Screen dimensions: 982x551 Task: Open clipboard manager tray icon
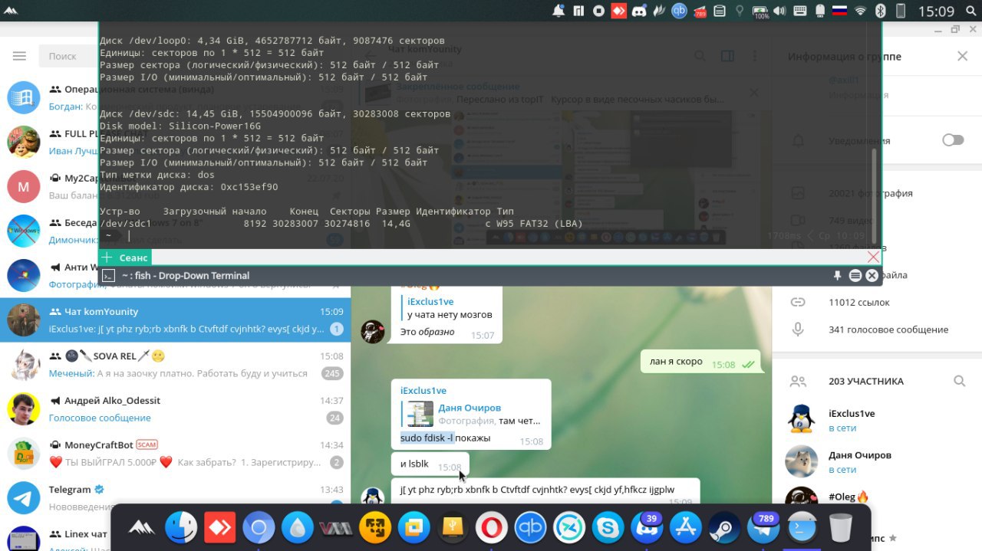(720, 11)
